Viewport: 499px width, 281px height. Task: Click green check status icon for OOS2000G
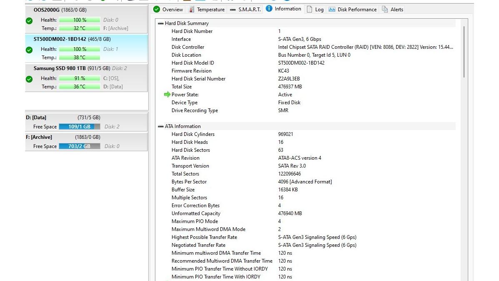tap(29, 21)
